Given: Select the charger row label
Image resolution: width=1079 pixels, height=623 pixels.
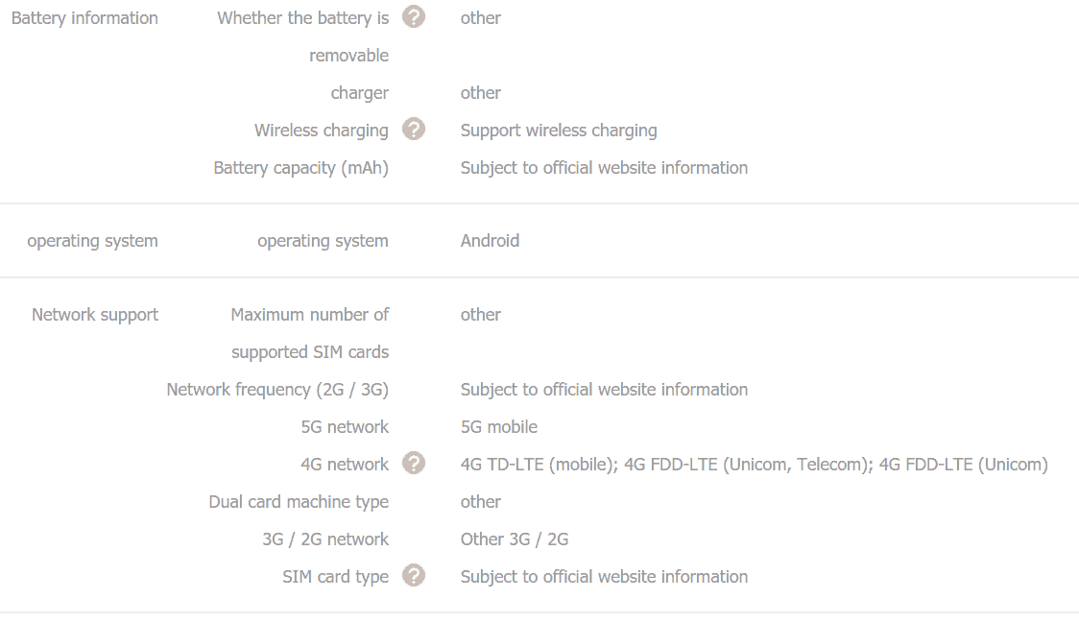Looking at the screenshot, I should click(x=360, y=94).
